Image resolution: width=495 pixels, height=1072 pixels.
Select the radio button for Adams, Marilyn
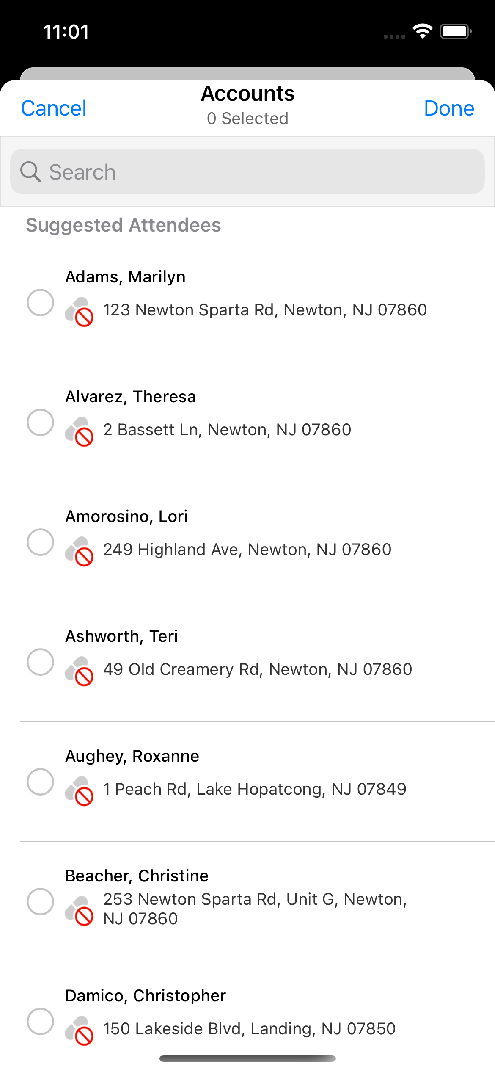[40, 302]
